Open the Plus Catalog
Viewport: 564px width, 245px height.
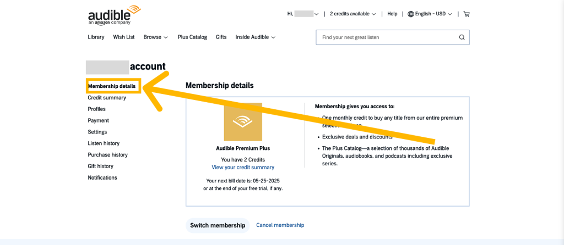(x=192, y=37)
